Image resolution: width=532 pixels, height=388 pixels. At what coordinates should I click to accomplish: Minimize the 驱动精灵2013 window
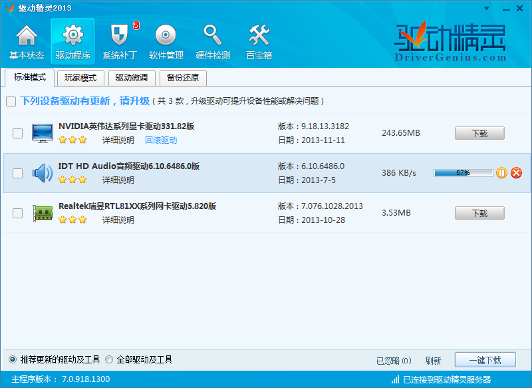click(x=506, y=9)
